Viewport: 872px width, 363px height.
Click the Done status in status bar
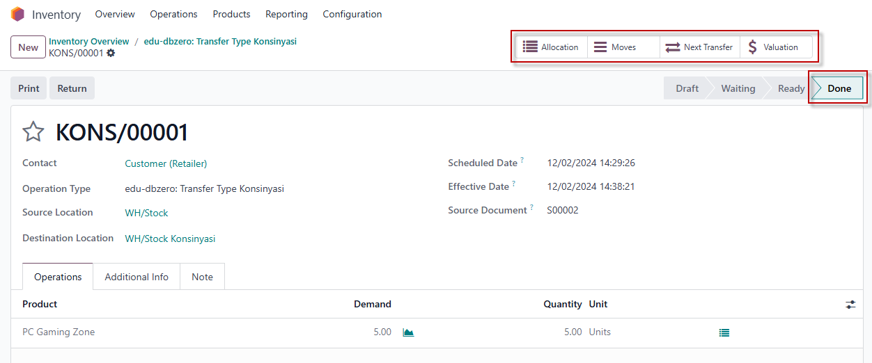(839, 88)
